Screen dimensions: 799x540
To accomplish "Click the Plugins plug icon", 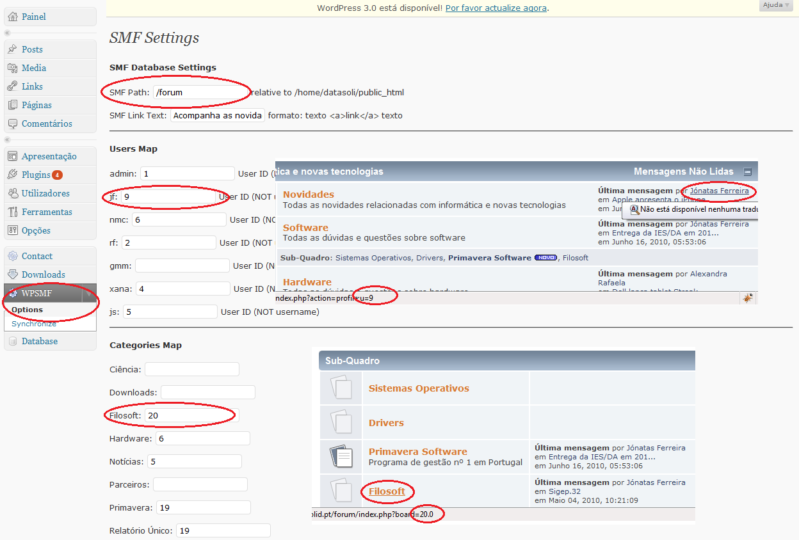I will point(13,175).
